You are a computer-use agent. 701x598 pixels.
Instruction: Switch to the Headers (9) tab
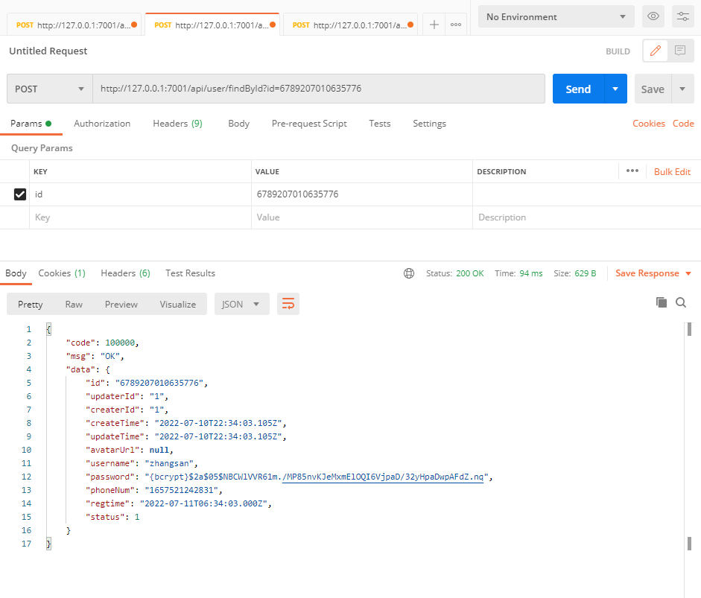[x=177, y=124]
